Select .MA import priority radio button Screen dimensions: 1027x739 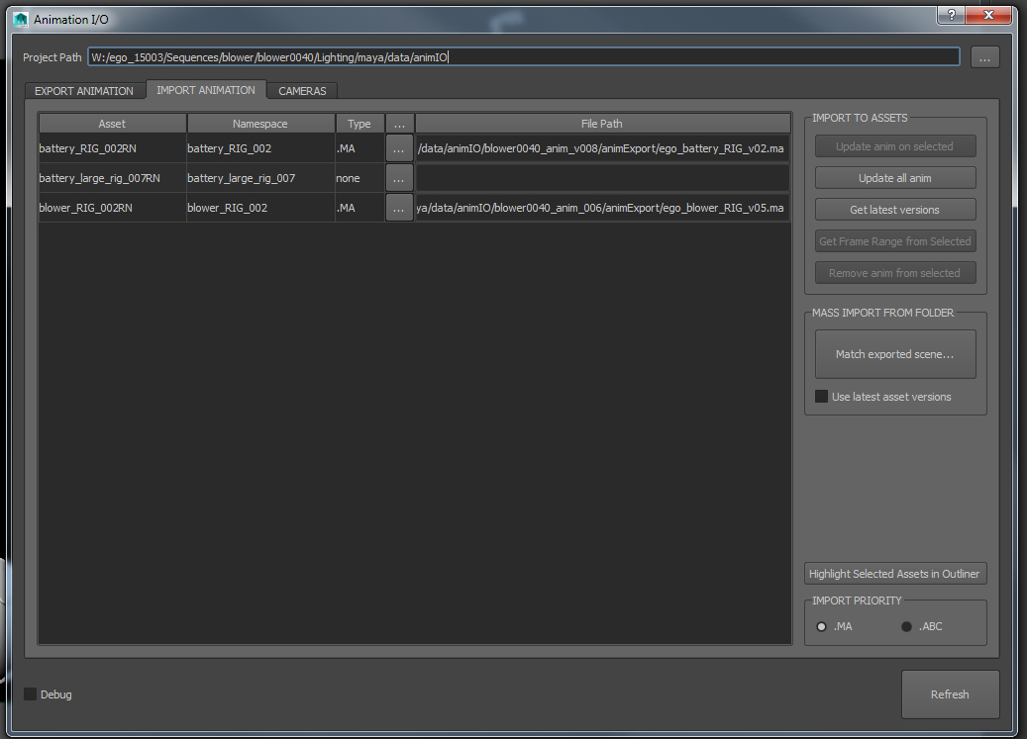pos(822,626)
